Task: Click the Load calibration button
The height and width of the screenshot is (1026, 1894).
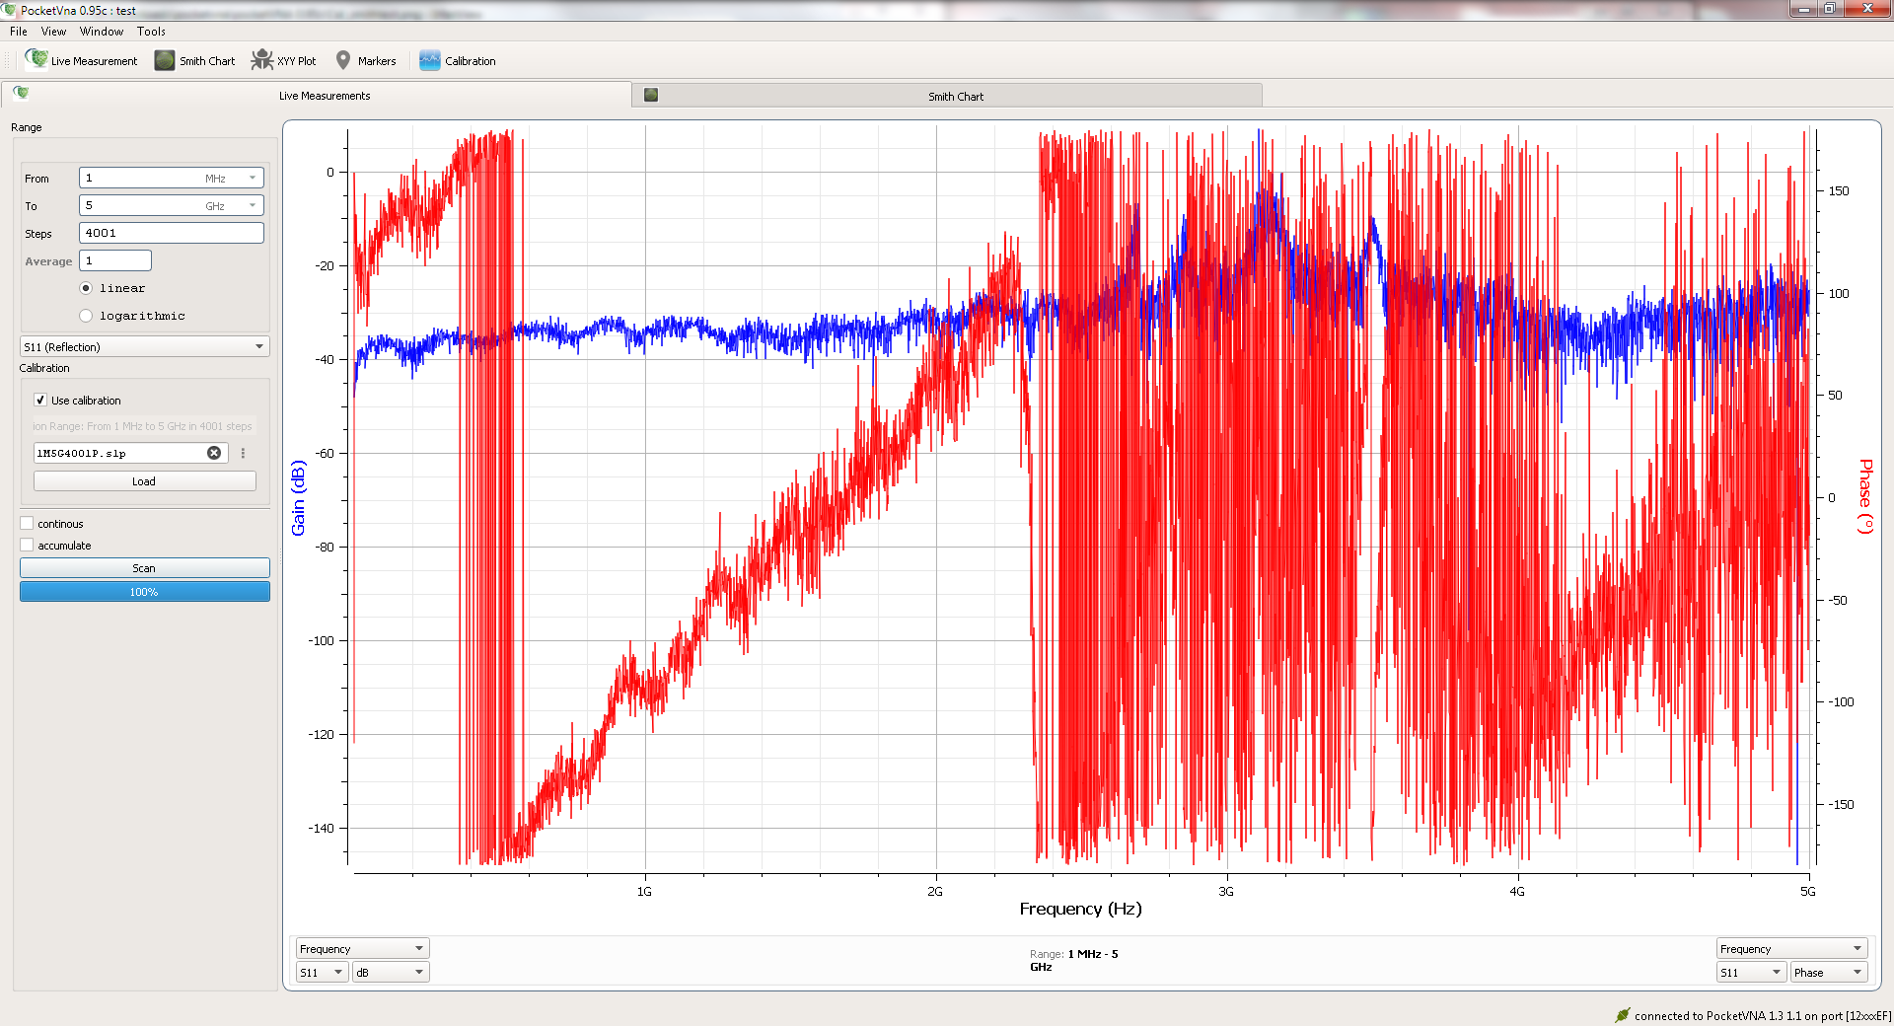Action: (x=144, y=481)
